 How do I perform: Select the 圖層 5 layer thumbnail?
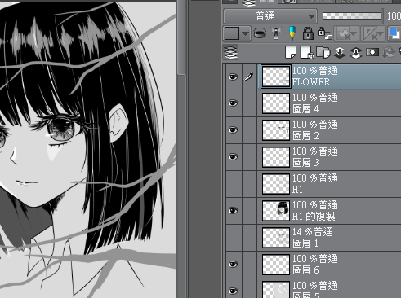[x=275, y=290]
